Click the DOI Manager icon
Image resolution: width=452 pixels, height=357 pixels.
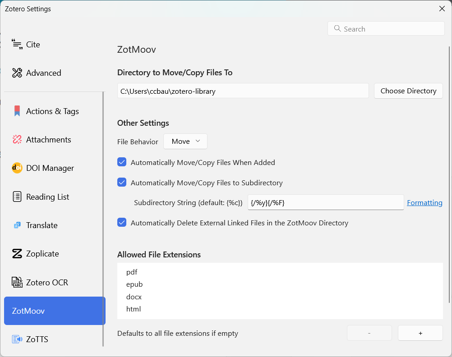(17, 168)
